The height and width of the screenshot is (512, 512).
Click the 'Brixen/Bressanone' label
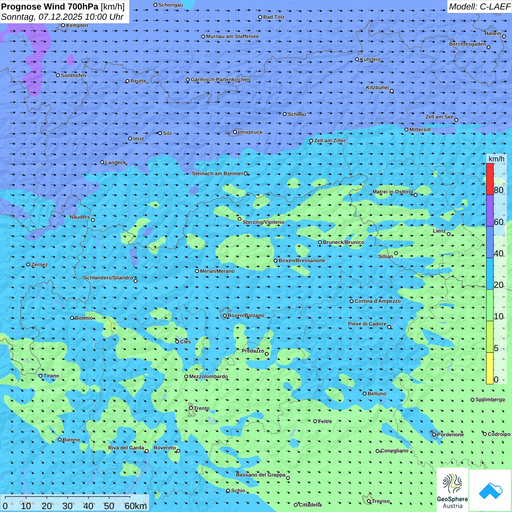[302, 260]
